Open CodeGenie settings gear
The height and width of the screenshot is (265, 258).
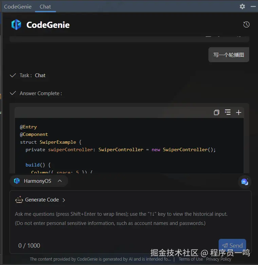coord(242,6)
